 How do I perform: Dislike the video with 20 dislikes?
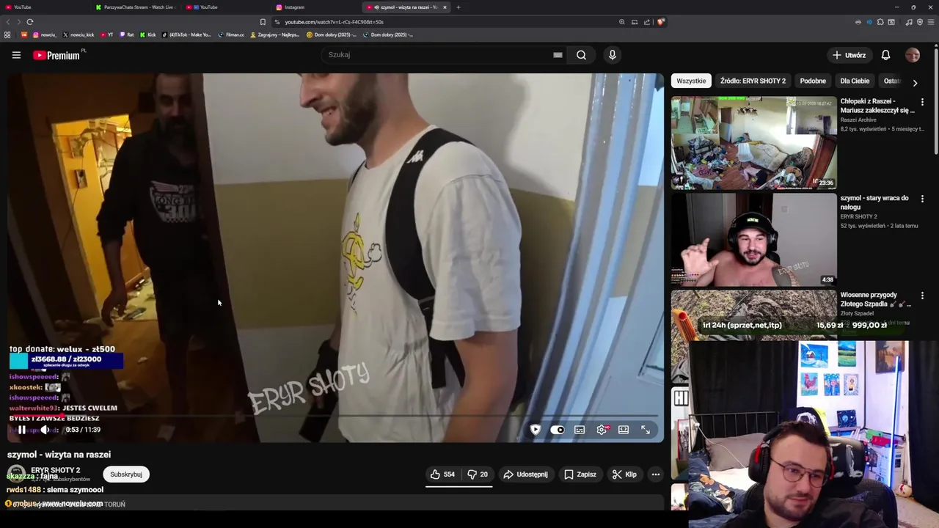478,474
